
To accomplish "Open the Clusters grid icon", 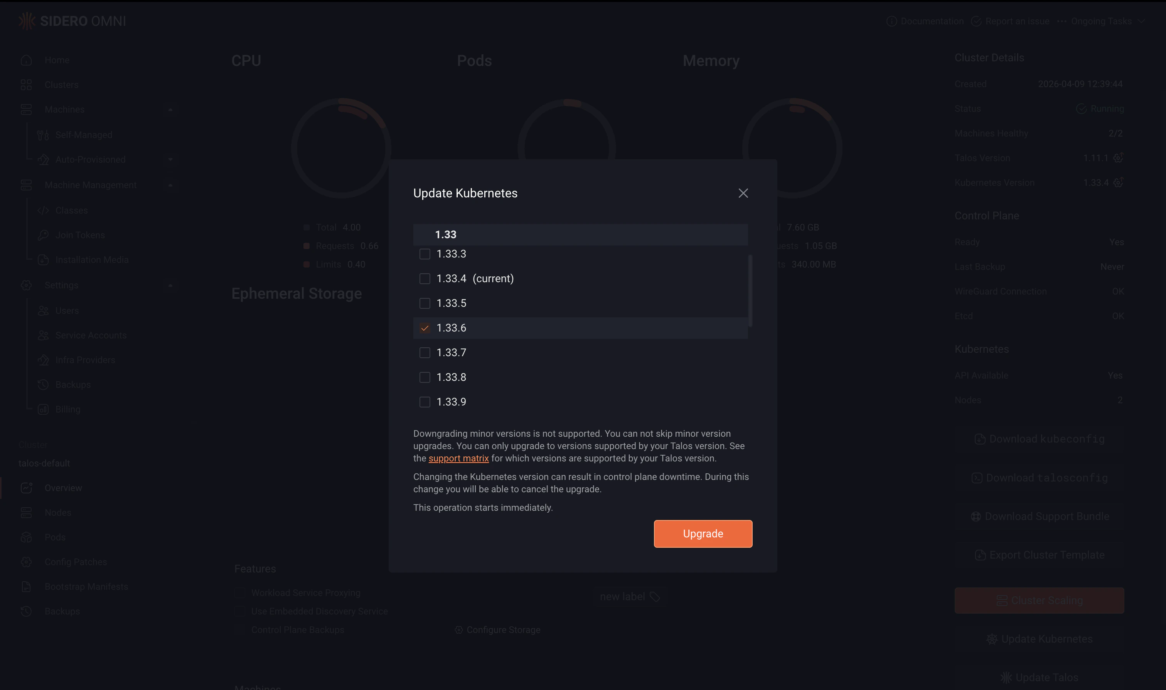I will click(26, 85).
